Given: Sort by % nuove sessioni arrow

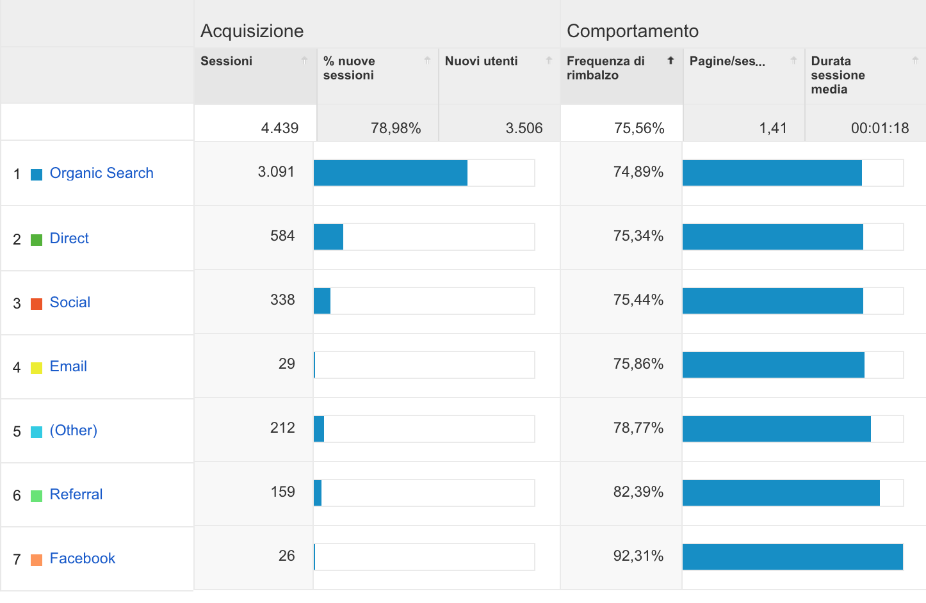Looking at the screenshot, I should pyautogui.click(x=427, y=61).
